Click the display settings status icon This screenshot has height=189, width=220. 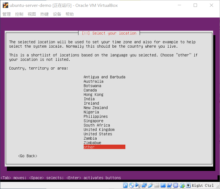point(163,185)
